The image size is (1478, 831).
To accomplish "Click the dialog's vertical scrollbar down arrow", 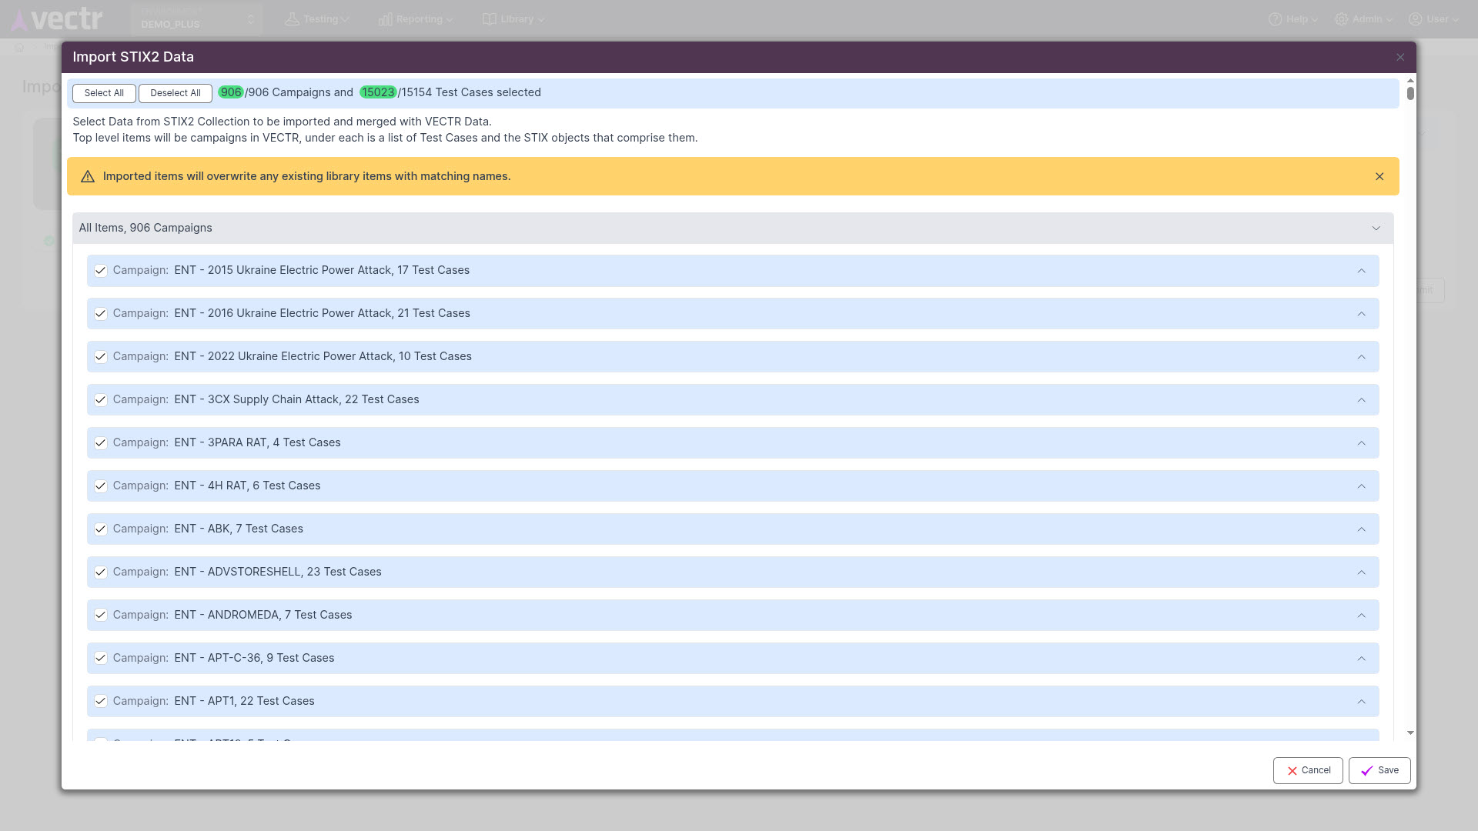I will pyautogui.click(x=1410, y=733).
